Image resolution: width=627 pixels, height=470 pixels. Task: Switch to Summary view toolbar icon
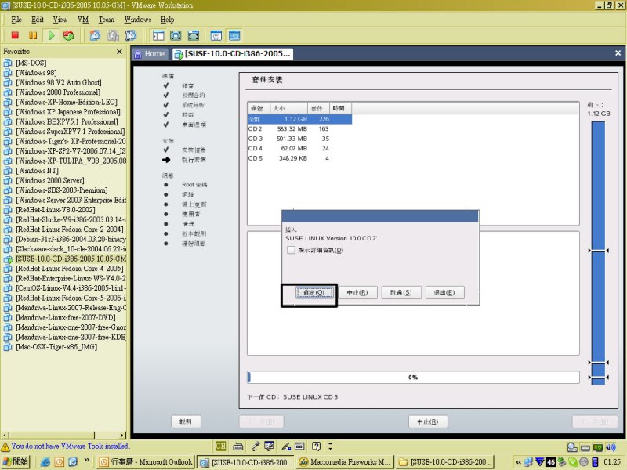click(x=216, y=35)
